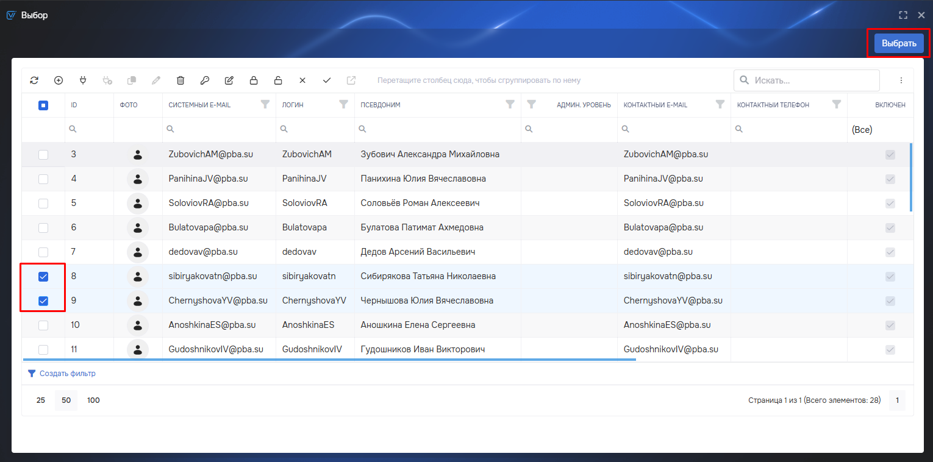Image resolution: width=933 pixels, height=462 pixels.
Task: Open filter for Контактный e-mail column
Action: [x=720, y=104]
